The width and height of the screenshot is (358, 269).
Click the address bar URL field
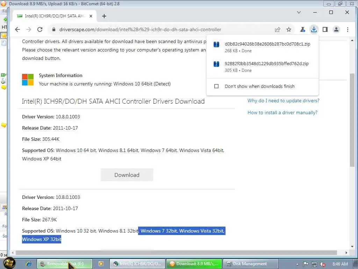(160, 29)
